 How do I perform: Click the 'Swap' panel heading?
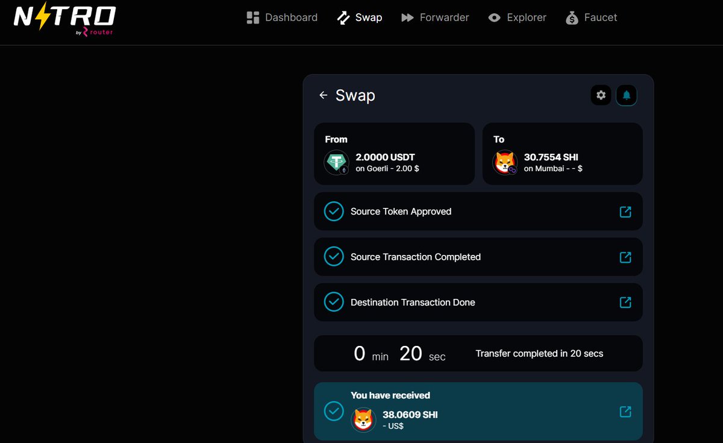[355, 95]
